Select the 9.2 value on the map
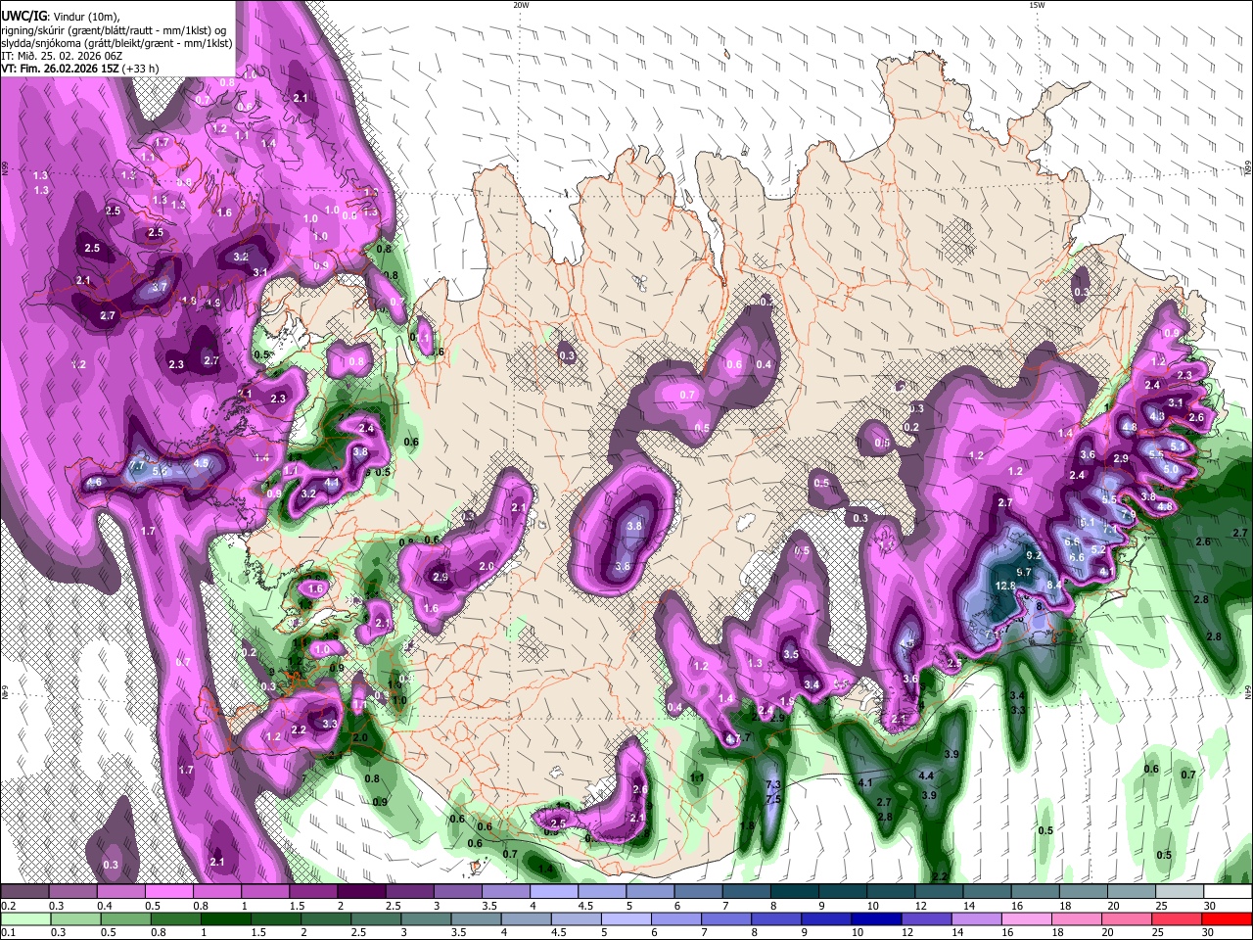 [1032, 556]
